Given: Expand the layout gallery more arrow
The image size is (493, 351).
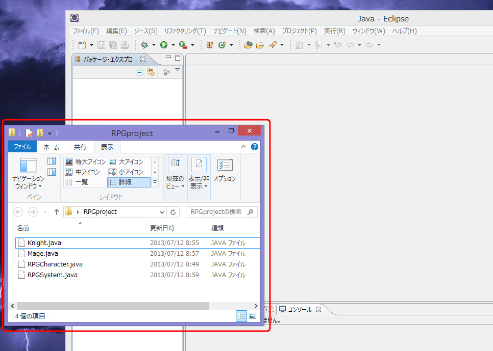Looking at the screenshot, I should (155, 182).
